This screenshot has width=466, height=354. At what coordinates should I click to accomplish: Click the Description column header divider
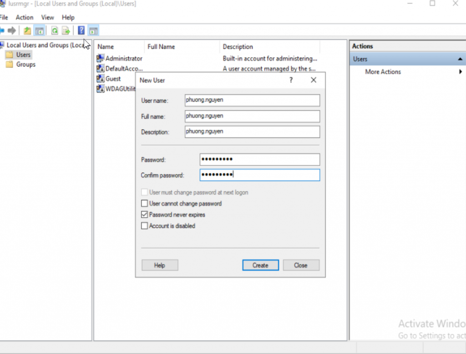point(320,46)
